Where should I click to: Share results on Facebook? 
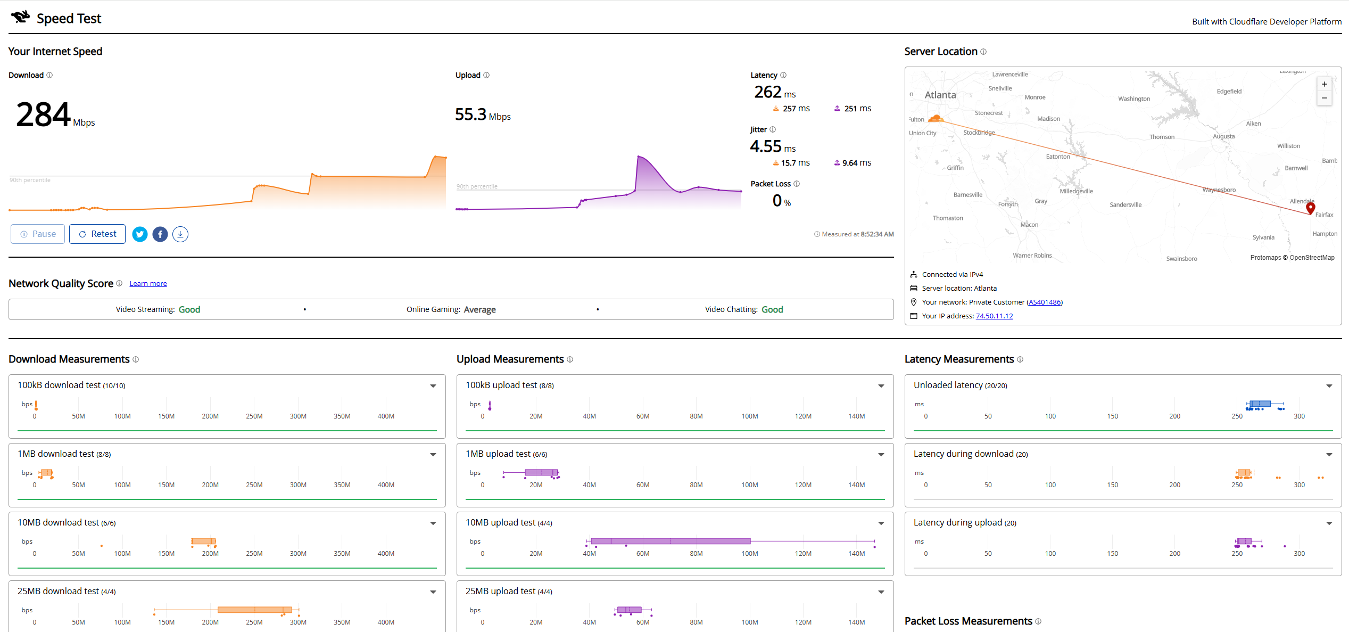point(160,234)
